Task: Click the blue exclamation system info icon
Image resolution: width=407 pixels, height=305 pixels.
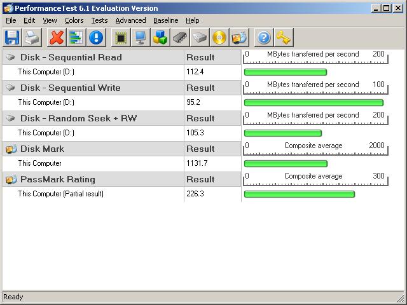Action: (96, 38)
